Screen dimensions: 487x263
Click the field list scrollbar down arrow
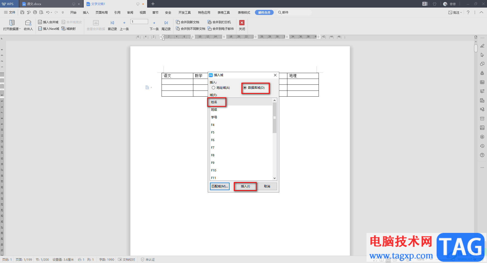click(274, 178)
